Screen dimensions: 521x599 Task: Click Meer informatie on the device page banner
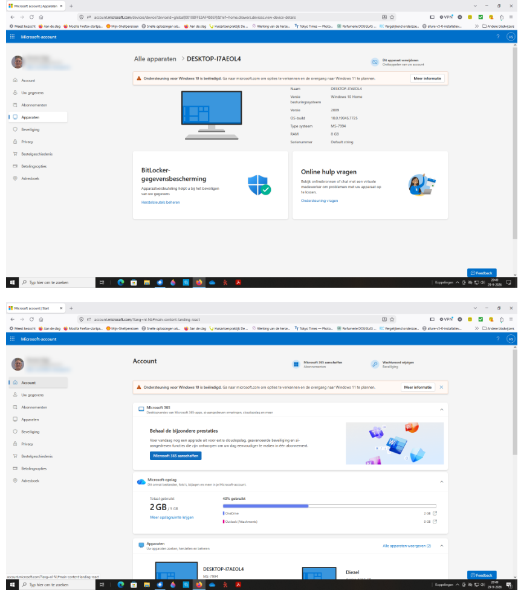click(x=427, y=79)
